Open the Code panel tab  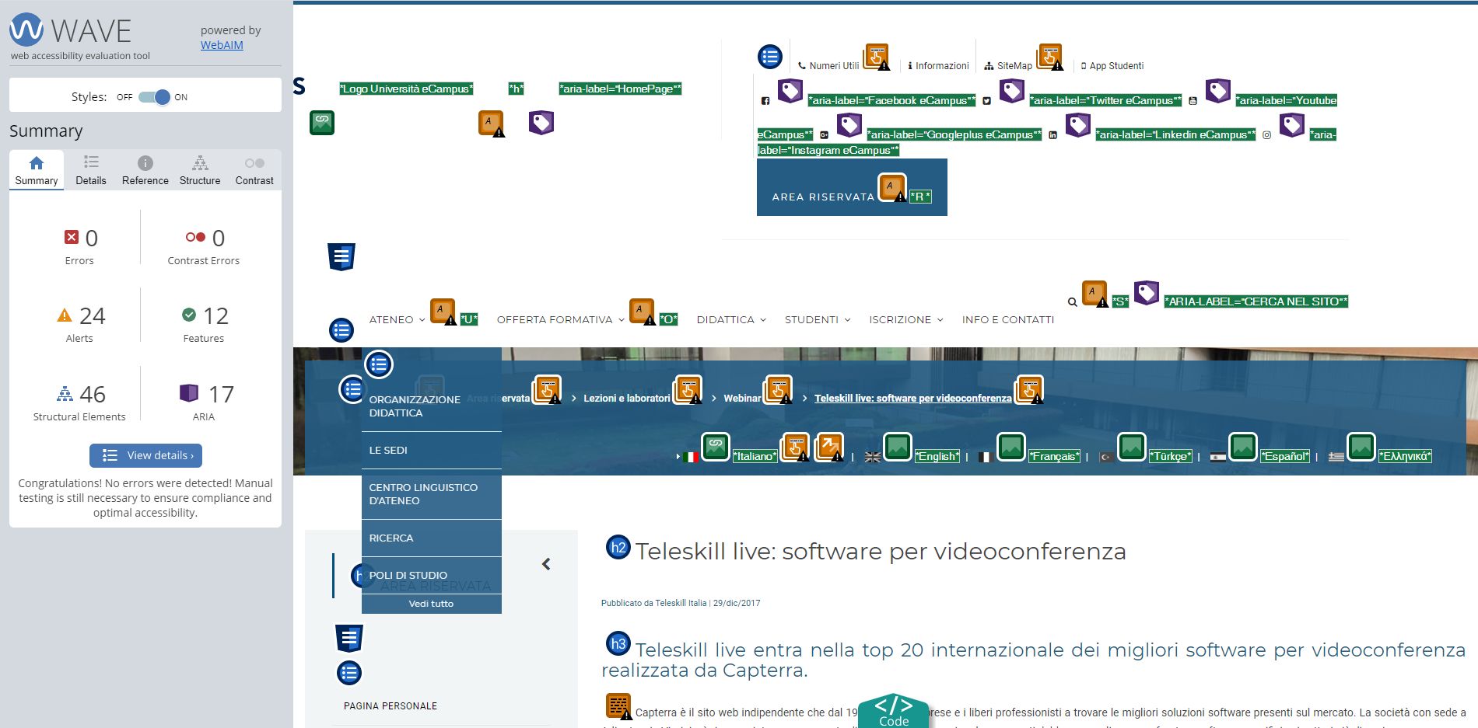click(x=894, y=712)
